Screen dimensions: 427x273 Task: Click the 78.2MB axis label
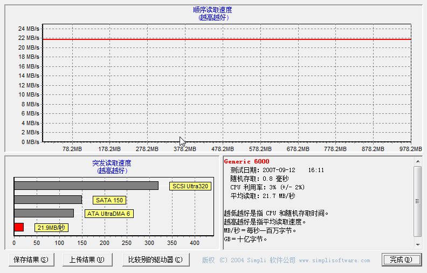click(x=72, y=149)
